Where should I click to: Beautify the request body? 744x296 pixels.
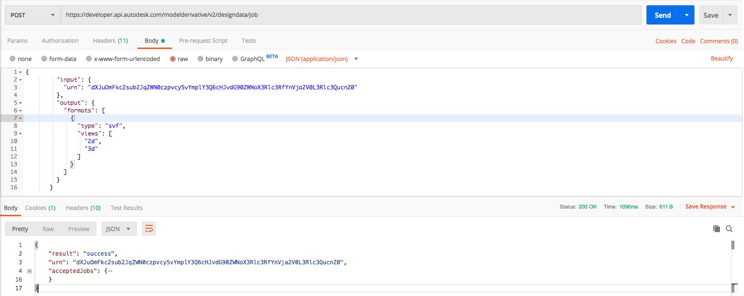coord(722,59)
